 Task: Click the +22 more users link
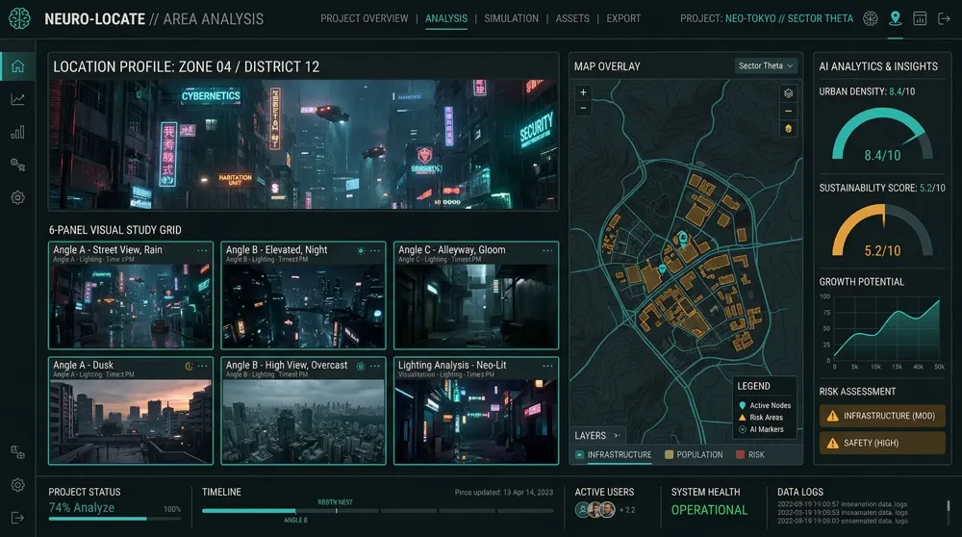pos(627,510)
